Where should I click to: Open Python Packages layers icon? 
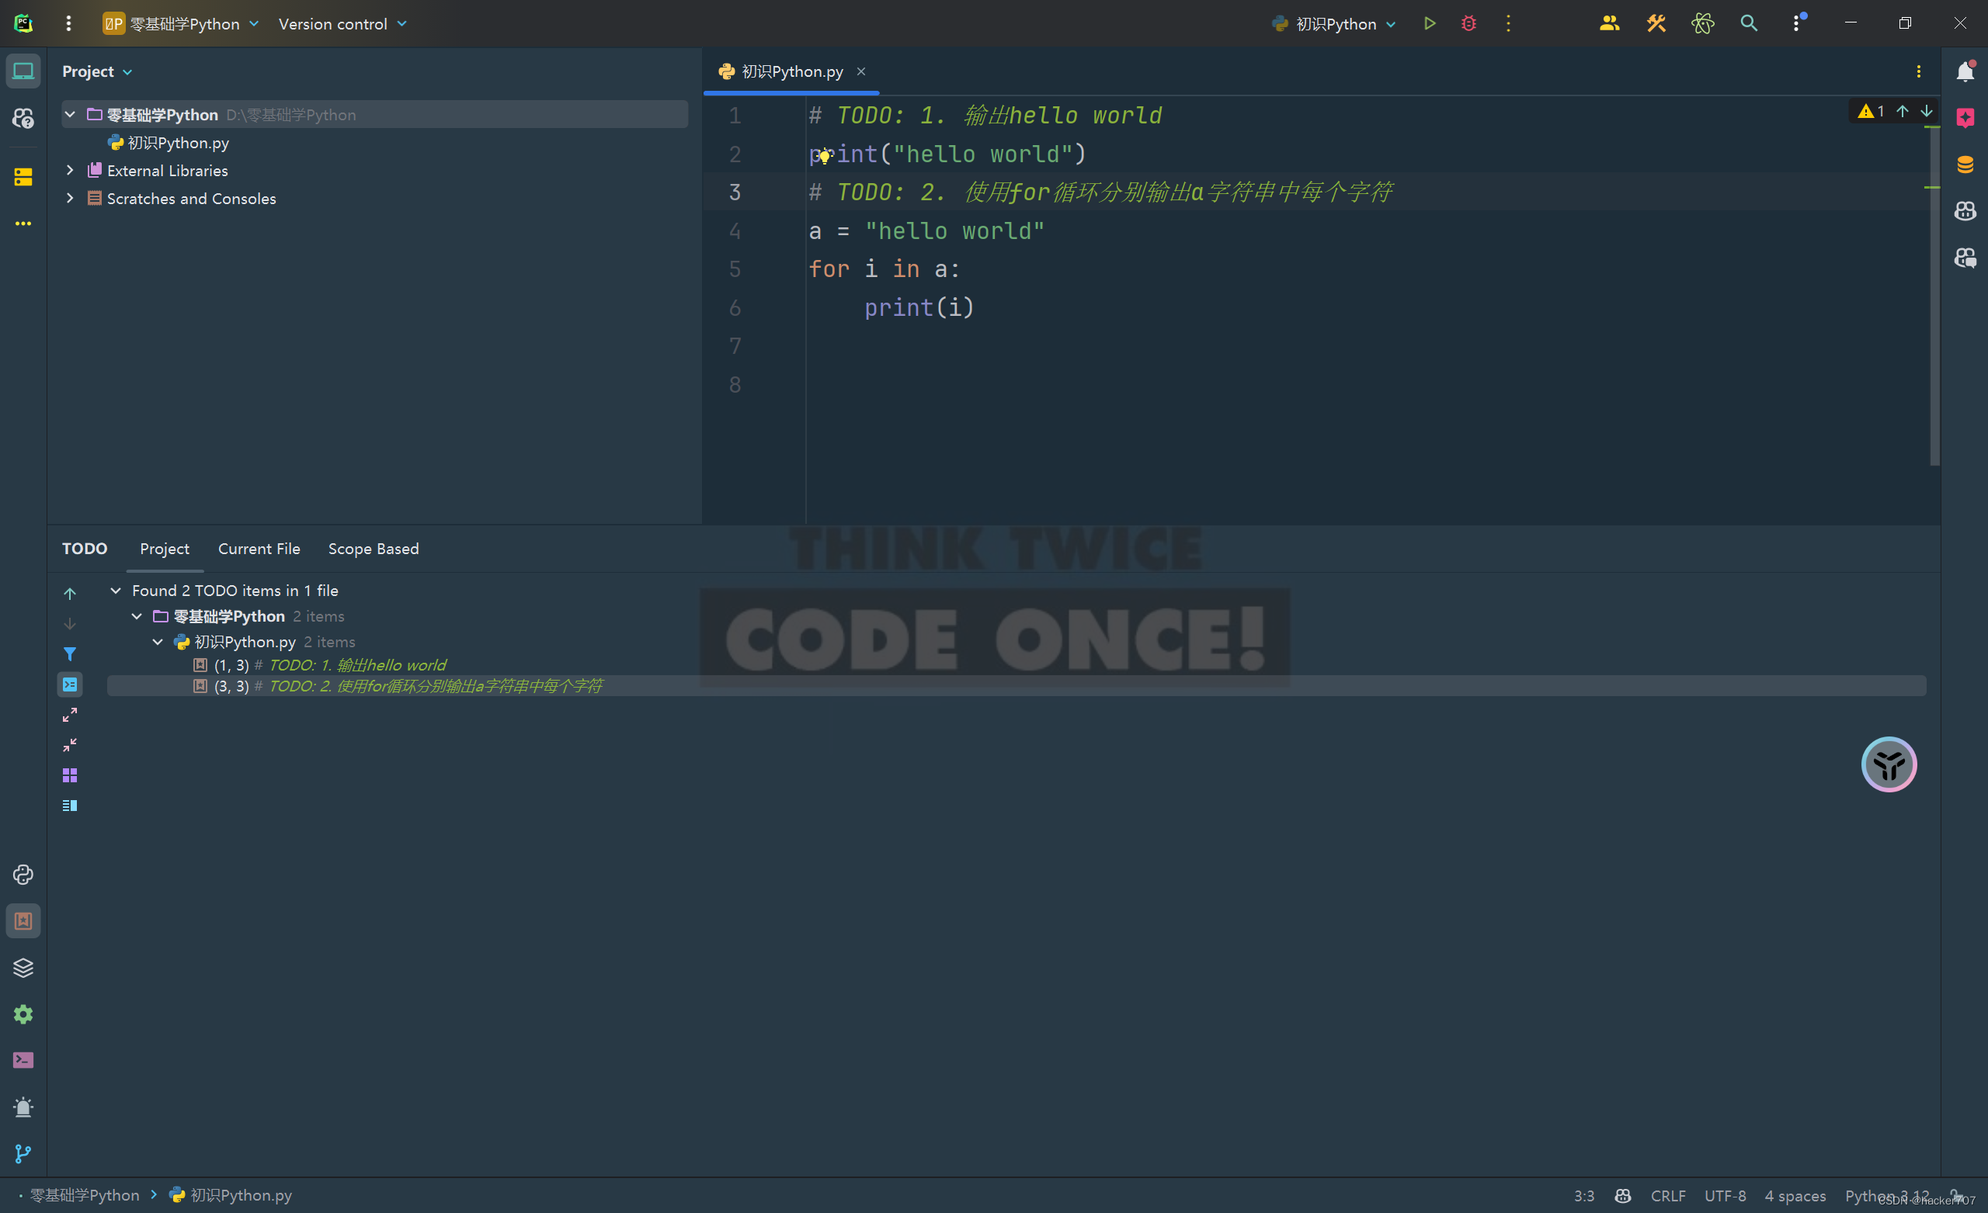click(23, 967)
